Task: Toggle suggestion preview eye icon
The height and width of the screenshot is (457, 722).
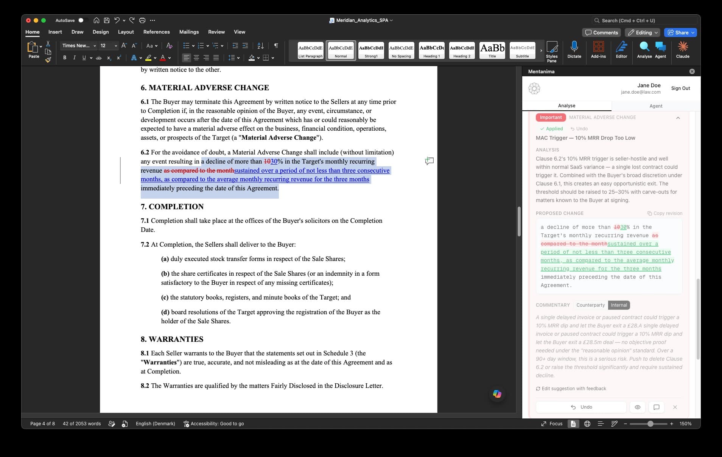Action: (x=638, y=407)
